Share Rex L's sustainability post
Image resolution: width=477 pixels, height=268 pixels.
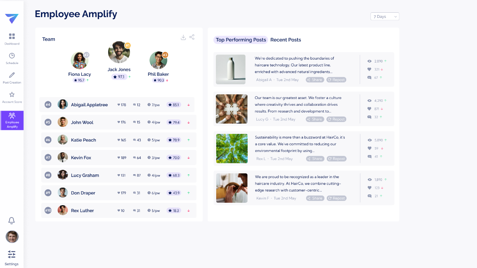point(315,159)
